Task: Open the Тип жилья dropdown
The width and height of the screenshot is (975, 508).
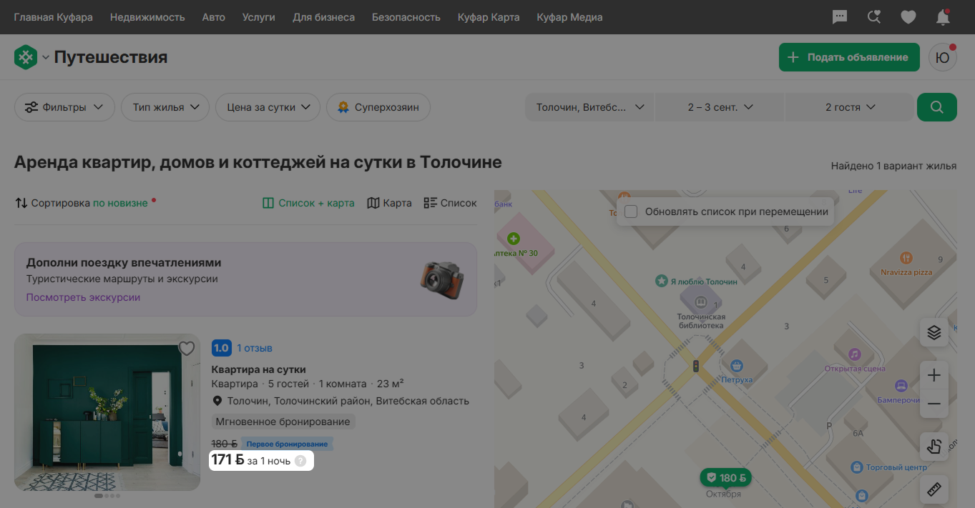Action: click(x=165, y=107)
